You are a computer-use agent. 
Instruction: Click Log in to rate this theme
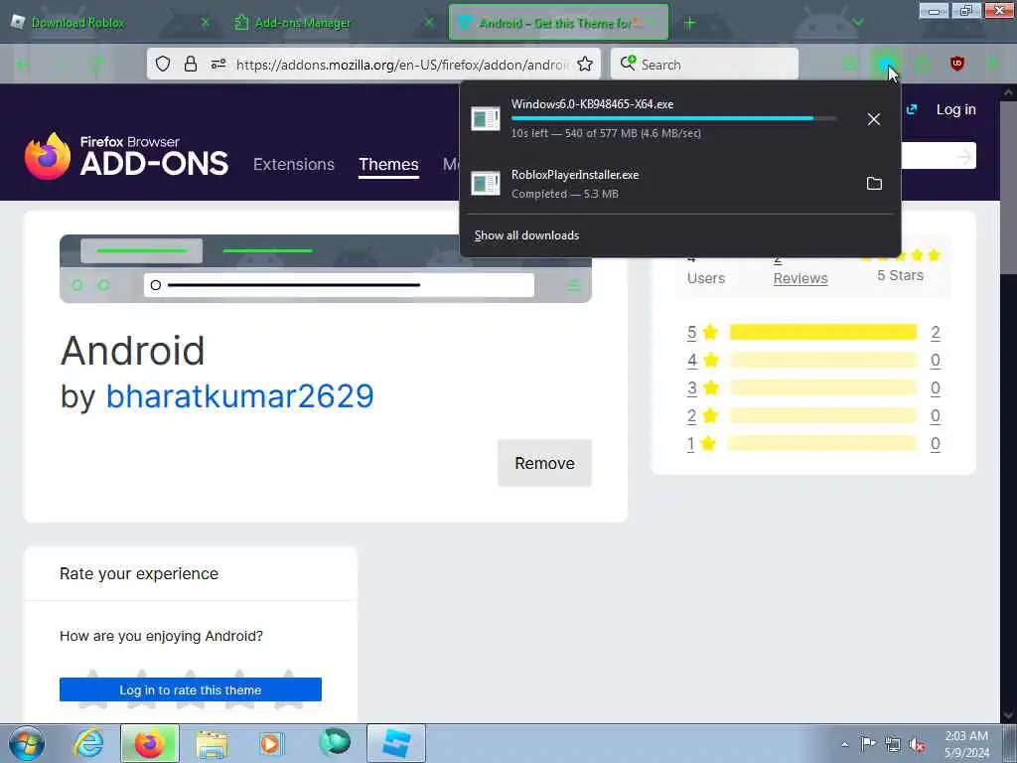pos(191,689)
